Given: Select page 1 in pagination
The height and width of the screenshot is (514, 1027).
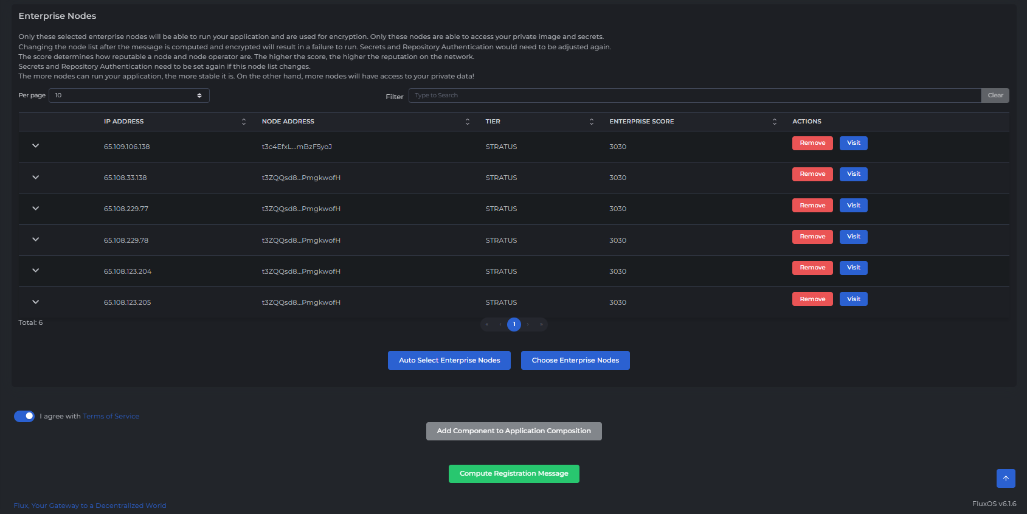Looking at the screenshot, I should pos(514,324).
